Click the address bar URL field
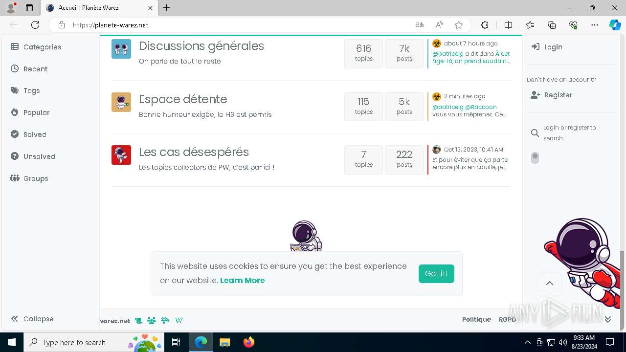Screen dimensions: 626x352 coord(240,25)
